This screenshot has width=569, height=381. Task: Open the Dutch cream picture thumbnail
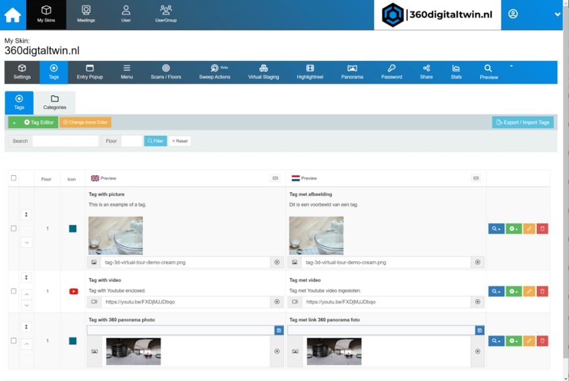(x=316, y=236)
